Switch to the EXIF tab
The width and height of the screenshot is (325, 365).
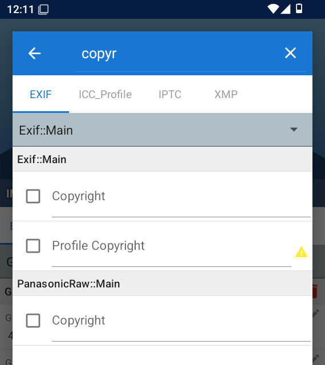coord(40,94)
